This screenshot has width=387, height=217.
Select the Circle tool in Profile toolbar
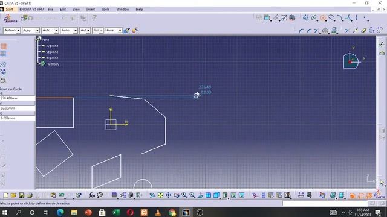(323, 18)
